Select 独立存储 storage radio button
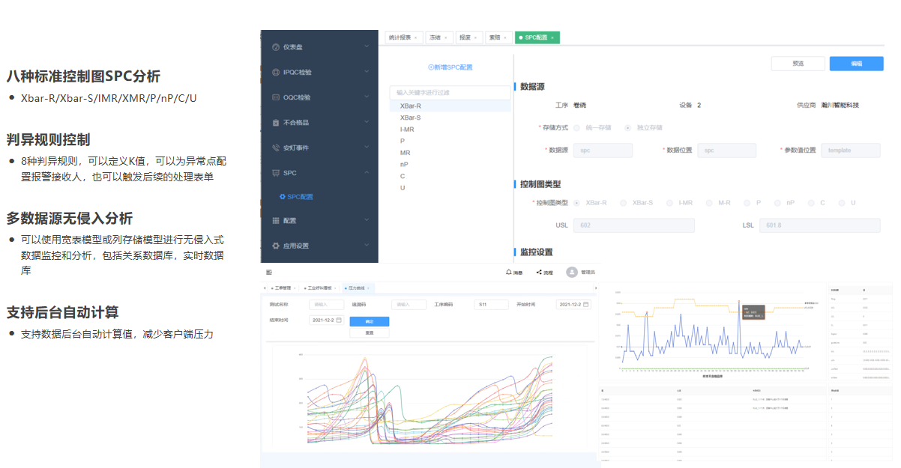This screenshot has width=901, height=468. (628, 127)
